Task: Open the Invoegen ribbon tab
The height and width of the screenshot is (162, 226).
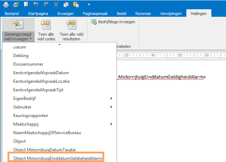Action: (x=65, y=14)
